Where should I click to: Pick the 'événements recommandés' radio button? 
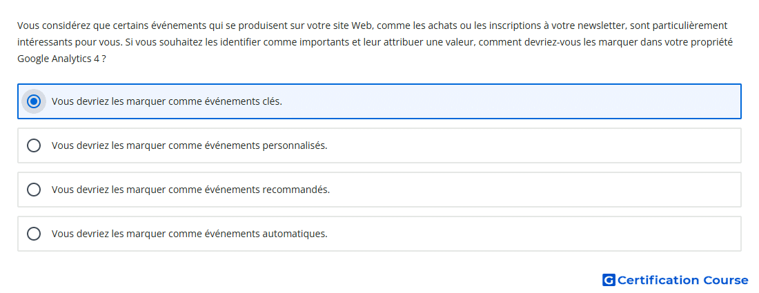[x=34, y=190]
